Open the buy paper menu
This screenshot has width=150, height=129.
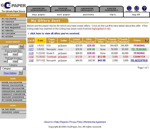coord(39,15)
